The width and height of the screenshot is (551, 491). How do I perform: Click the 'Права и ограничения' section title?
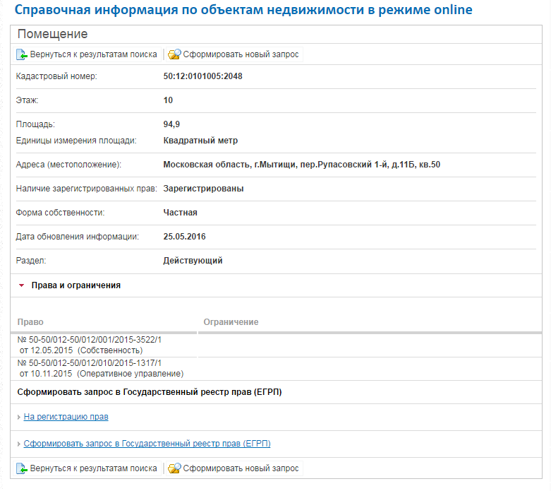coord(75,285)
